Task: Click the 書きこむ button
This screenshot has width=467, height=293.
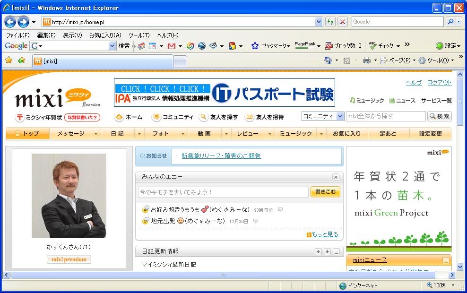Action: (x=325, y=192)
